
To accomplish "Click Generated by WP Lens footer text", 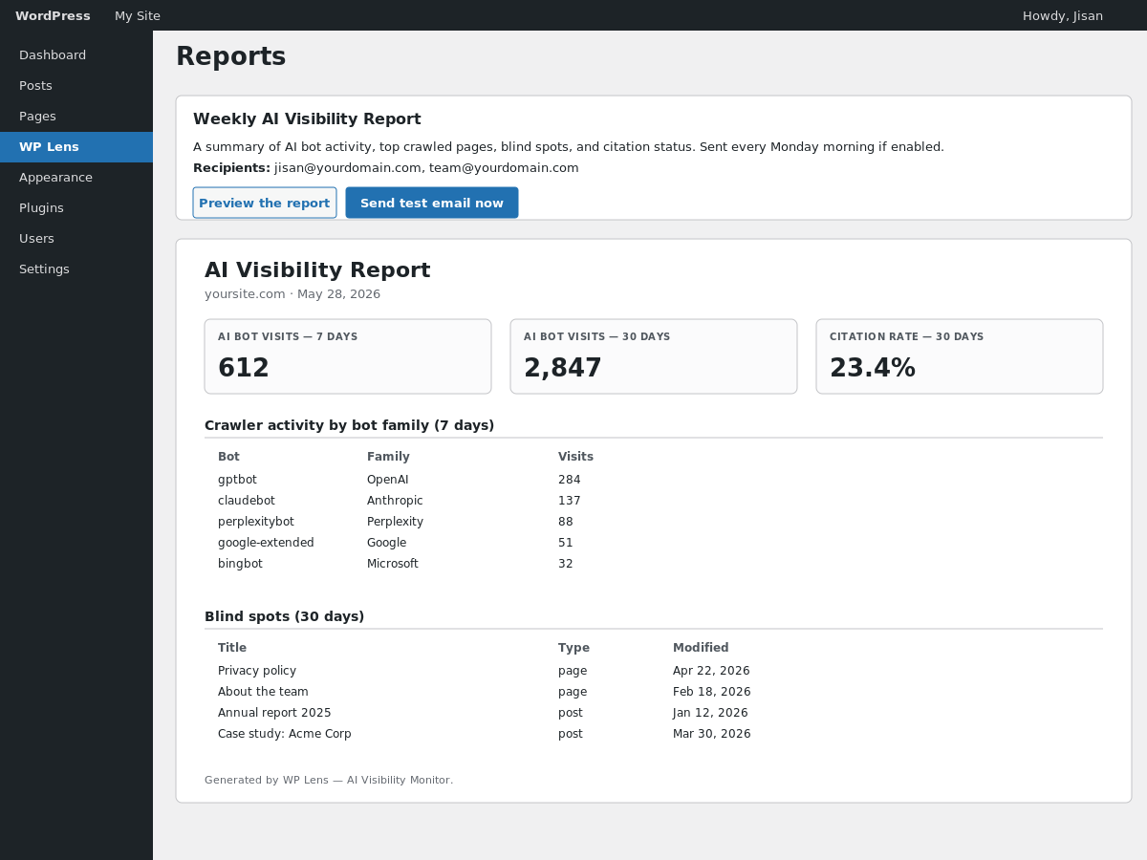I will [329, 780].
